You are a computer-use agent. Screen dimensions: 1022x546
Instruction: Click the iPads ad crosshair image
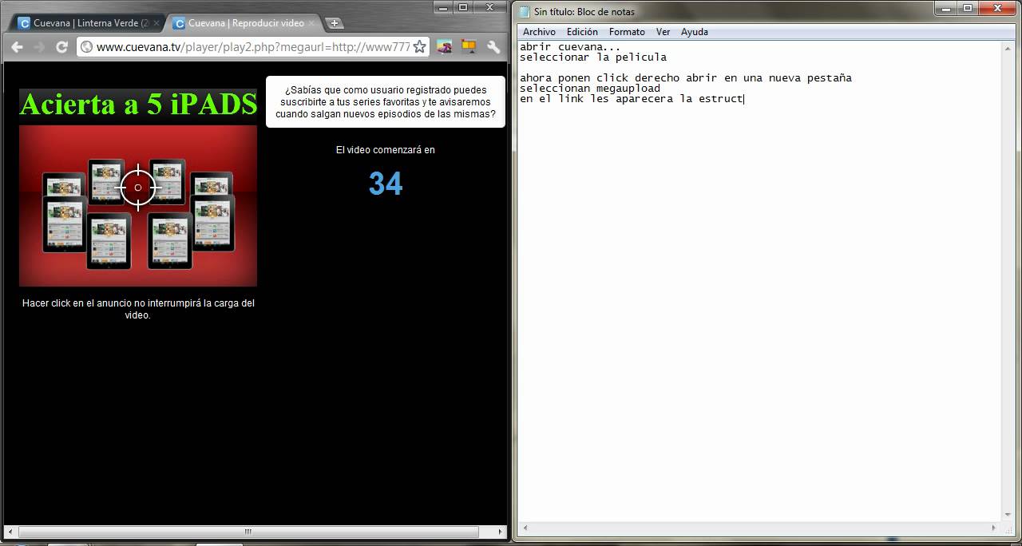click(138, 206)
